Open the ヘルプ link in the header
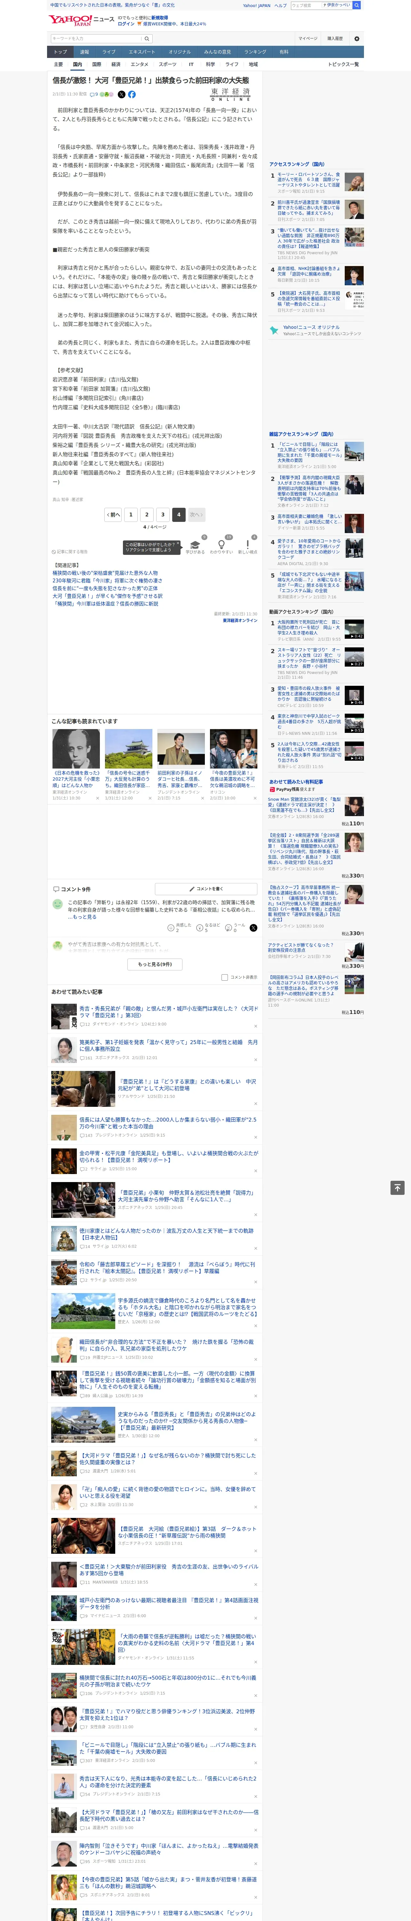 [280, 5]
